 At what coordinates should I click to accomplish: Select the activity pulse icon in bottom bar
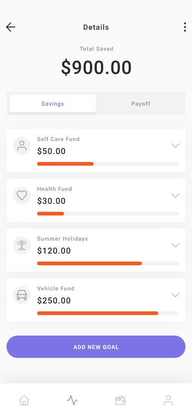tap(72, 400)
